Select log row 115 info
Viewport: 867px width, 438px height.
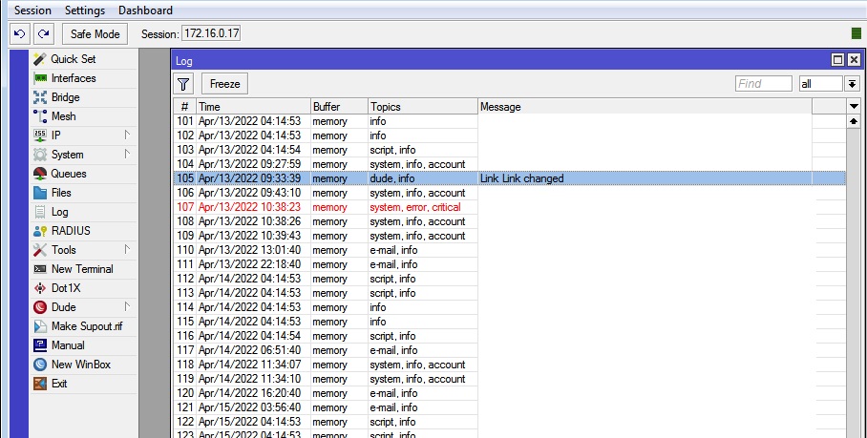[509, 322]
